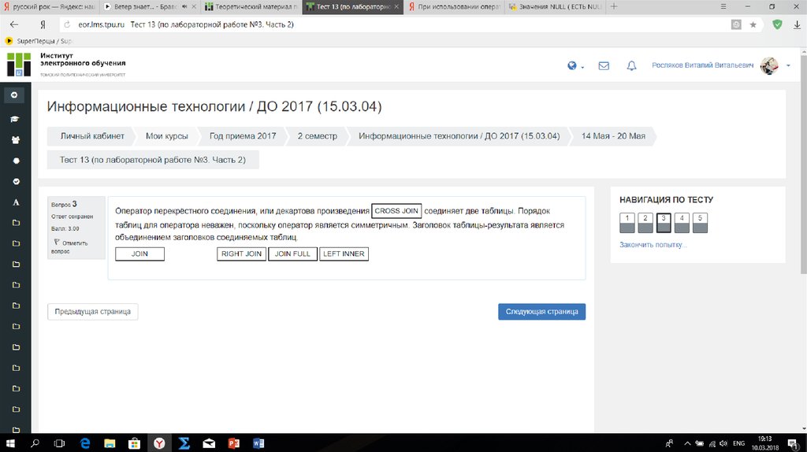807x452 pixels.
Task: Open the language globe menu in the header
Action: 575,66
